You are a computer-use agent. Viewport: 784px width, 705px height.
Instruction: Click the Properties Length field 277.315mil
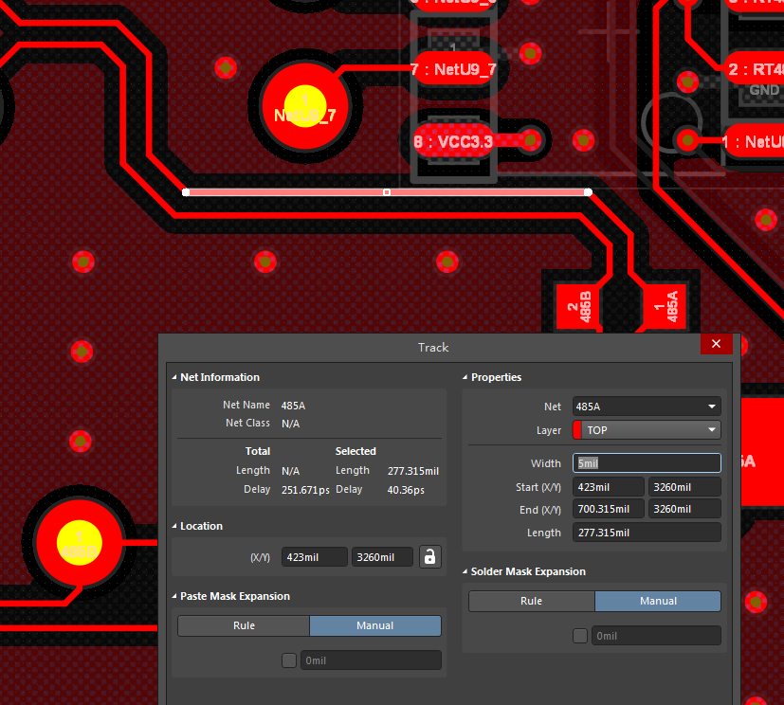coord(647,533)
